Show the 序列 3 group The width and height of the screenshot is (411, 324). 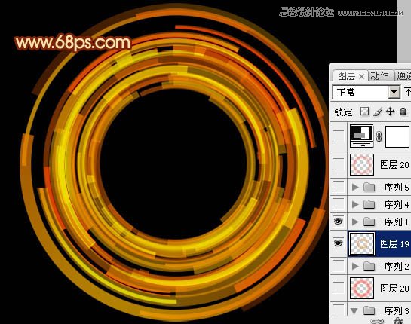(339, 310)
